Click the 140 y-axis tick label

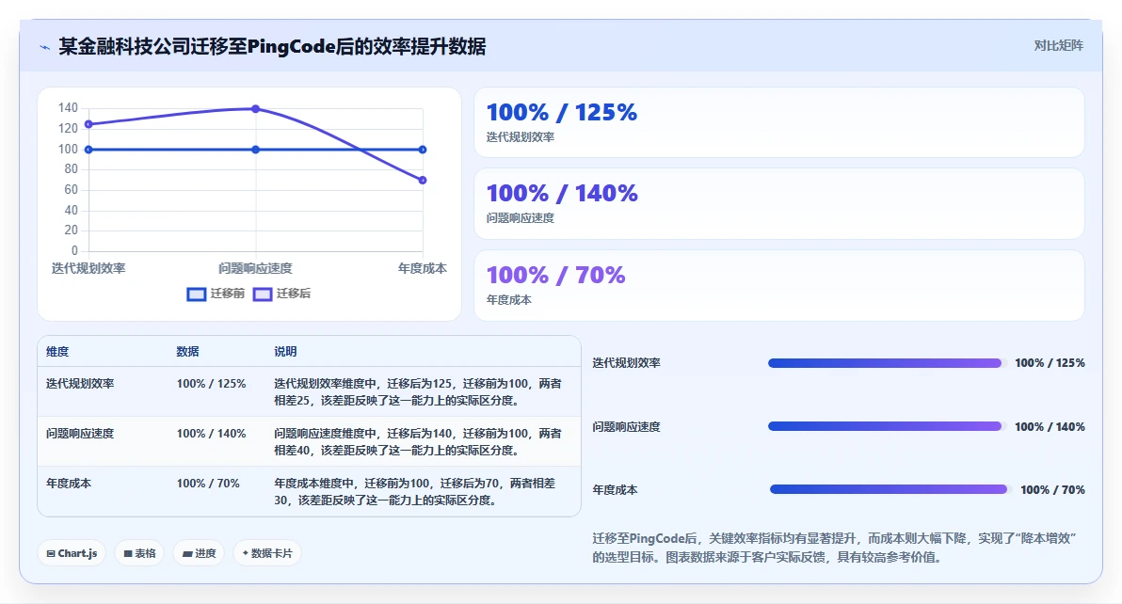[x=68, y=108]
